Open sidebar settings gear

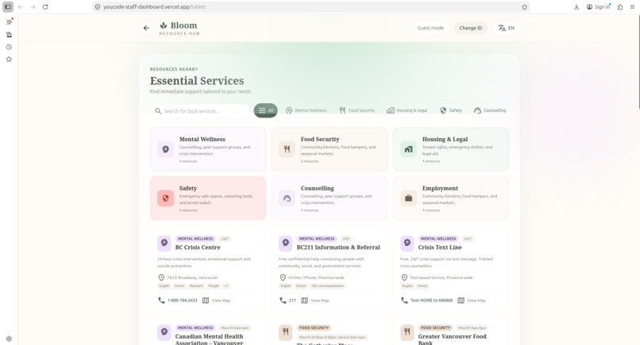[9, 339]
